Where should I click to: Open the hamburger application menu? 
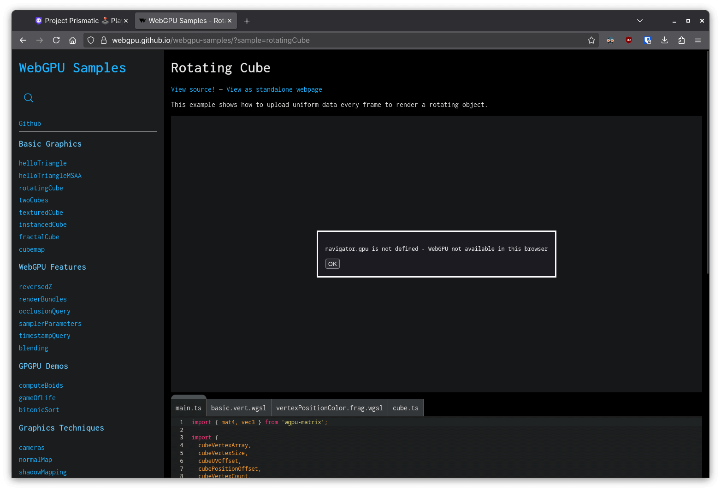(698, 40)
